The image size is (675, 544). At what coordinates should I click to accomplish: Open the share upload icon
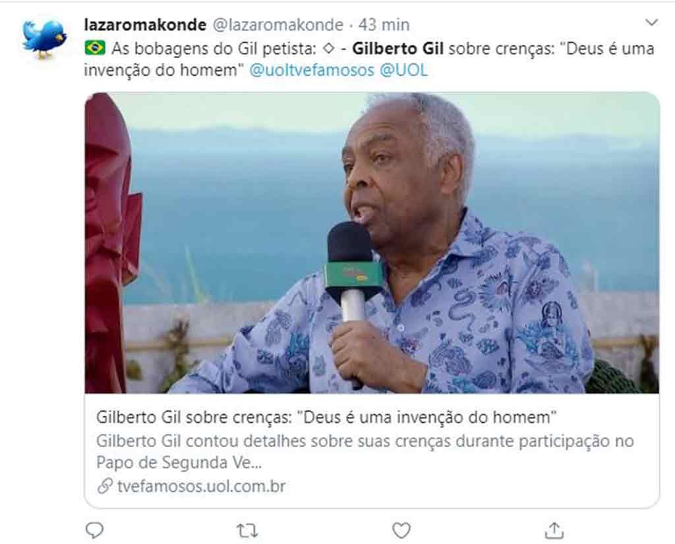(x=554, y=530)
